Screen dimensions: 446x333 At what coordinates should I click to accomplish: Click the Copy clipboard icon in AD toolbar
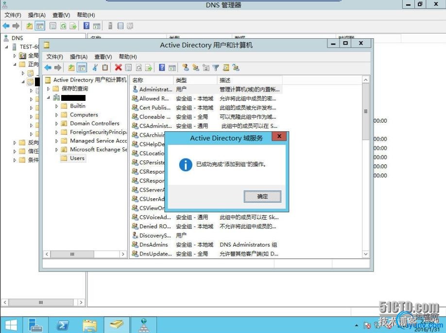point(105,67)
